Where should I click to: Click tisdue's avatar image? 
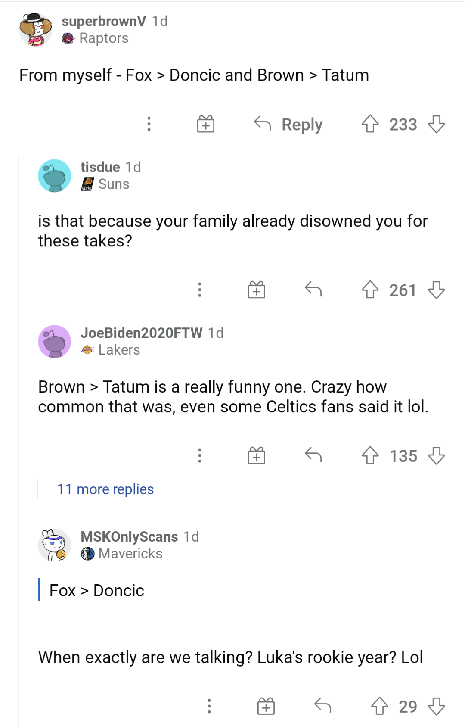(54, 175)
